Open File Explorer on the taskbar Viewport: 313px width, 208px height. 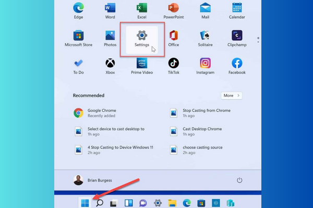click(x=172, y=203)
